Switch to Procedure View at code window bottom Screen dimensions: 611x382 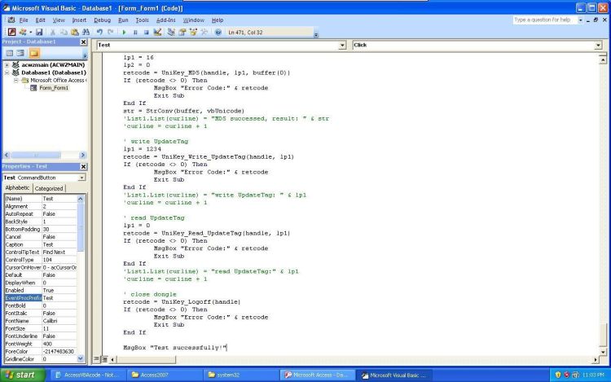click(97, 359)
